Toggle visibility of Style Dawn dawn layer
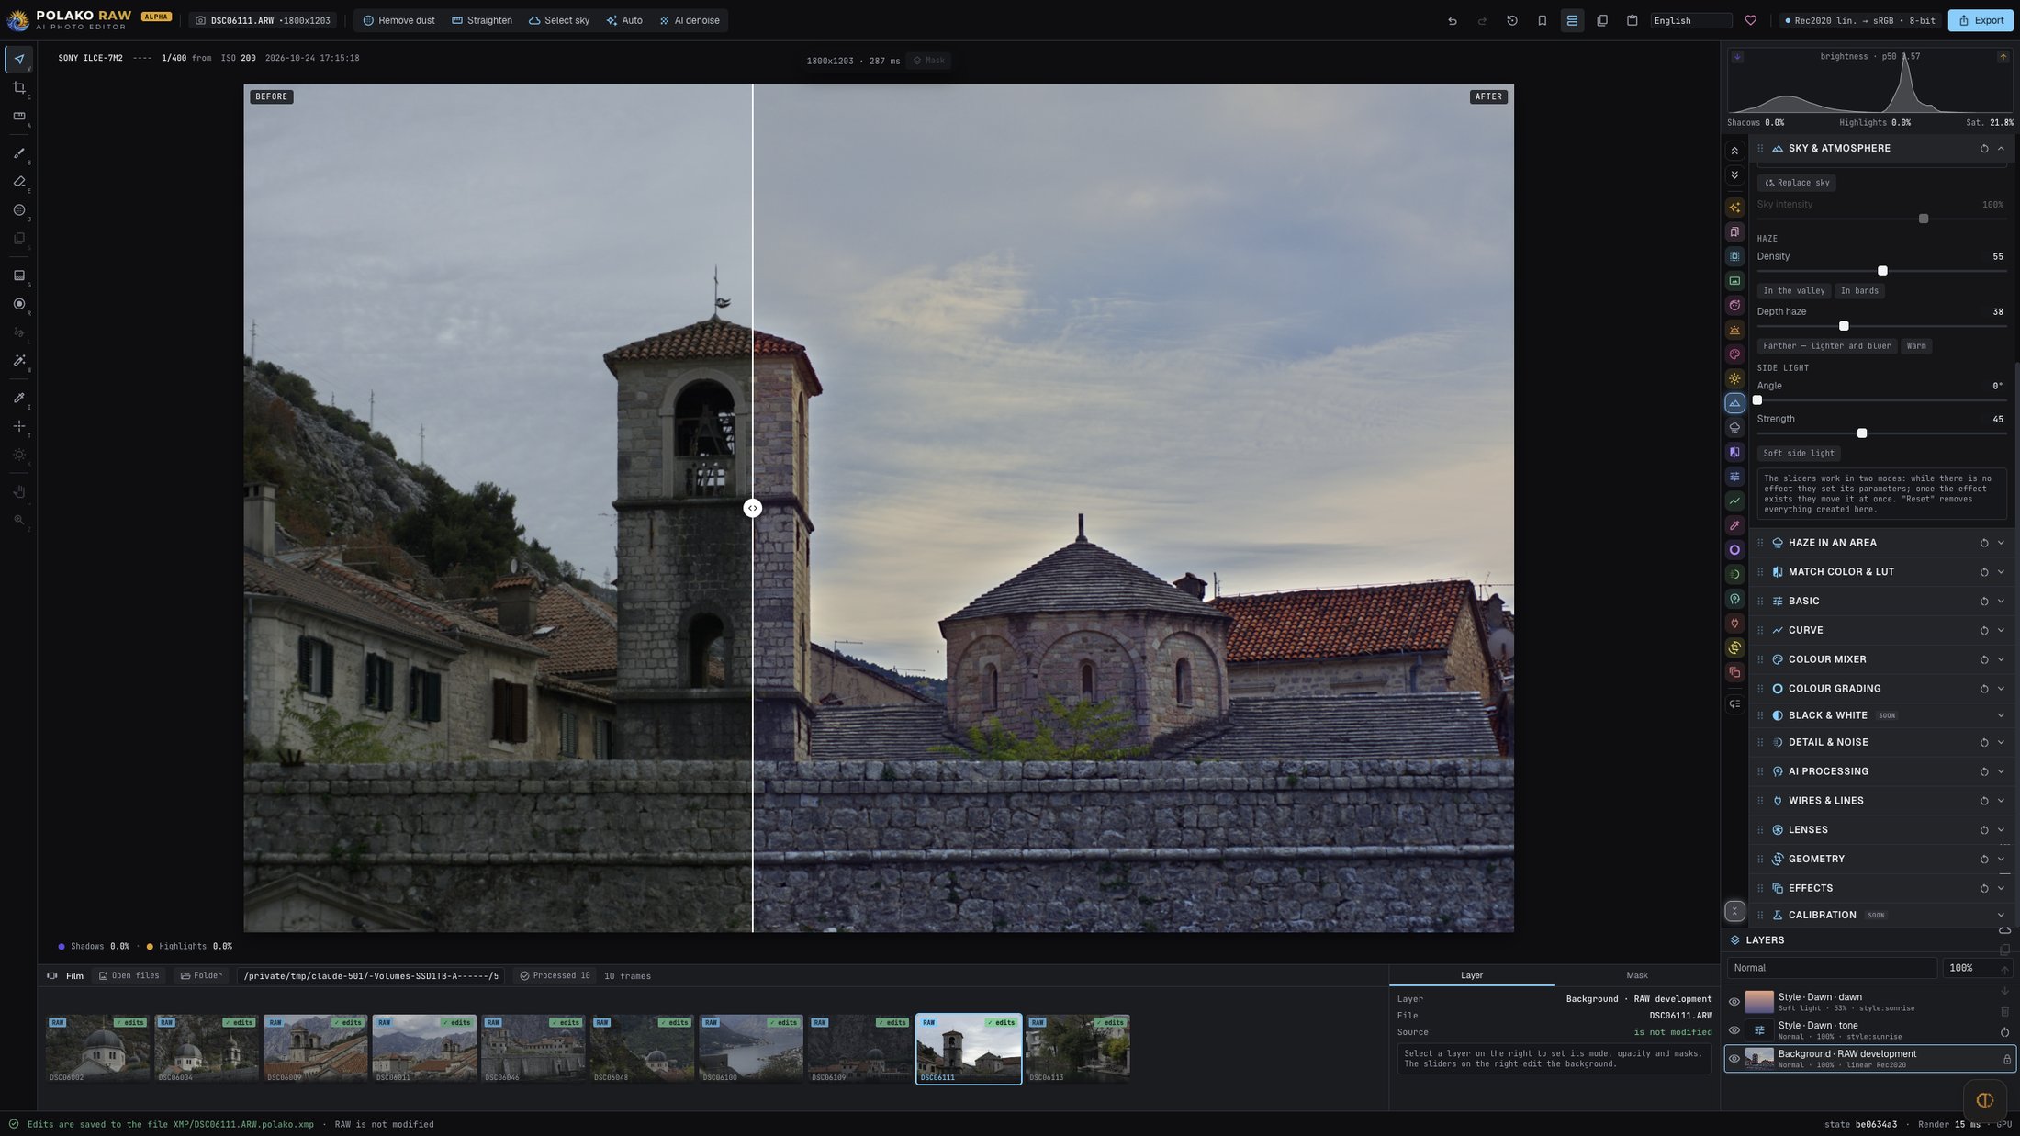Viewport: 2020px width, 1136px height. 1734,1002
